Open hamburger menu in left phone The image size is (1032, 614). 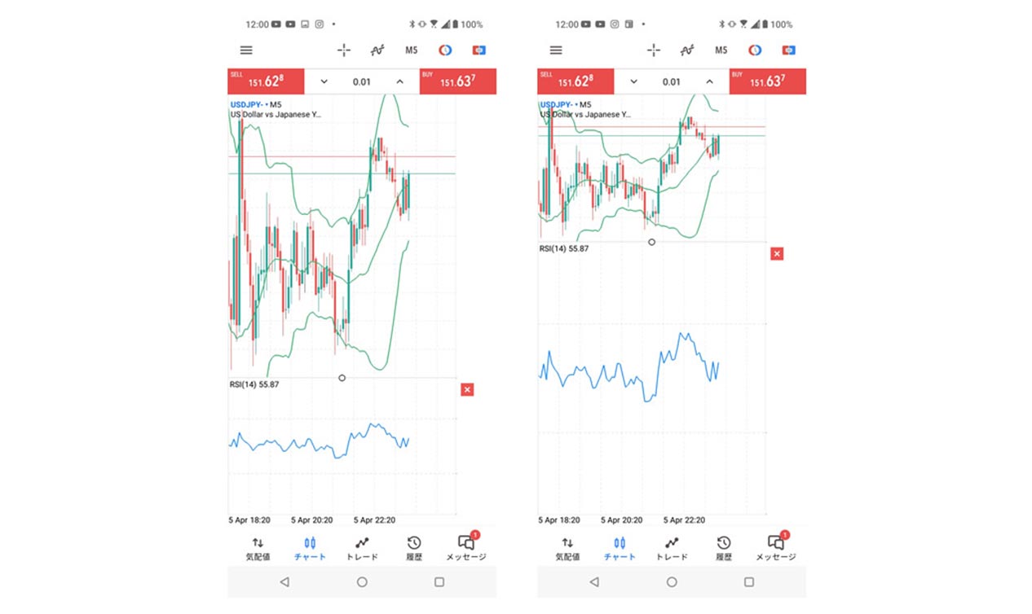coord(246,50)
